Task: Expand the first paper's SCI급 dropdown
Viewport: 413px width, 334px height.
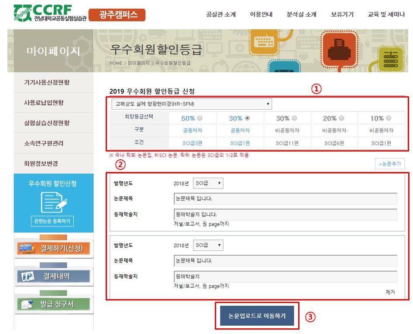Action: coord(208,183)
